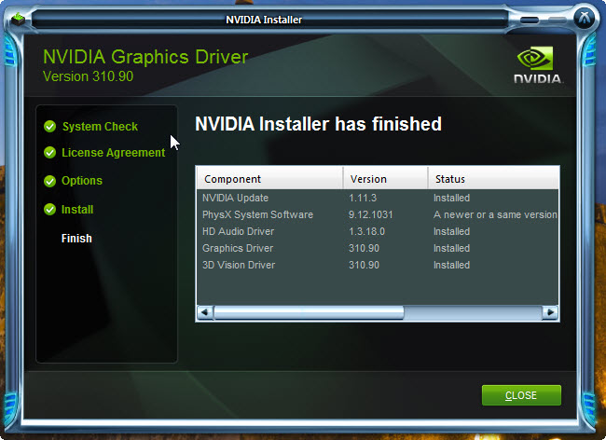The height and width of the screenshot is (440, 606).
Task: Click the green checkmark beside System Check
Action: point(49,127)
